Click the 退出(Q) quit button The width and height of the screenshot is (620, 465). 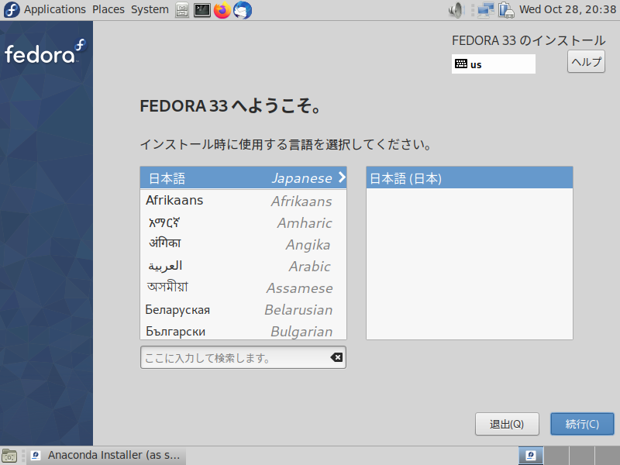pyautogui.click(x=507, y=424)
